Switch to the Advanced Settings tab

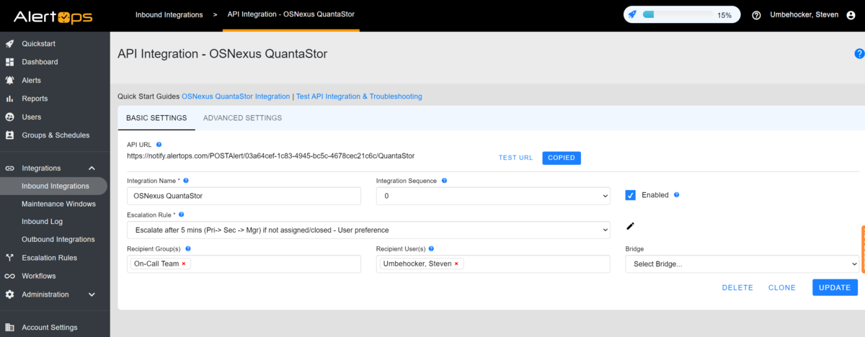pos(242,118)
